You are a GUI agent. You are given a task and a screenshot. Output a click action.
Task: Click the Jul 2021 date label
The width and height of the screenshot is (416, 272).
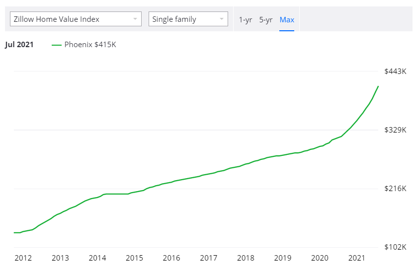pyautogui.click(x=19, y=45)
